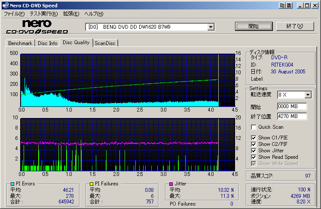
Task: Click the save screenshot floppy icon
Action: click(289, 6)
